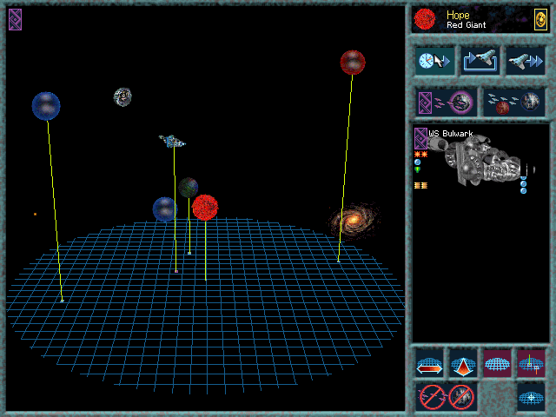Open the yellow galaxy map icon

[540, 19]
